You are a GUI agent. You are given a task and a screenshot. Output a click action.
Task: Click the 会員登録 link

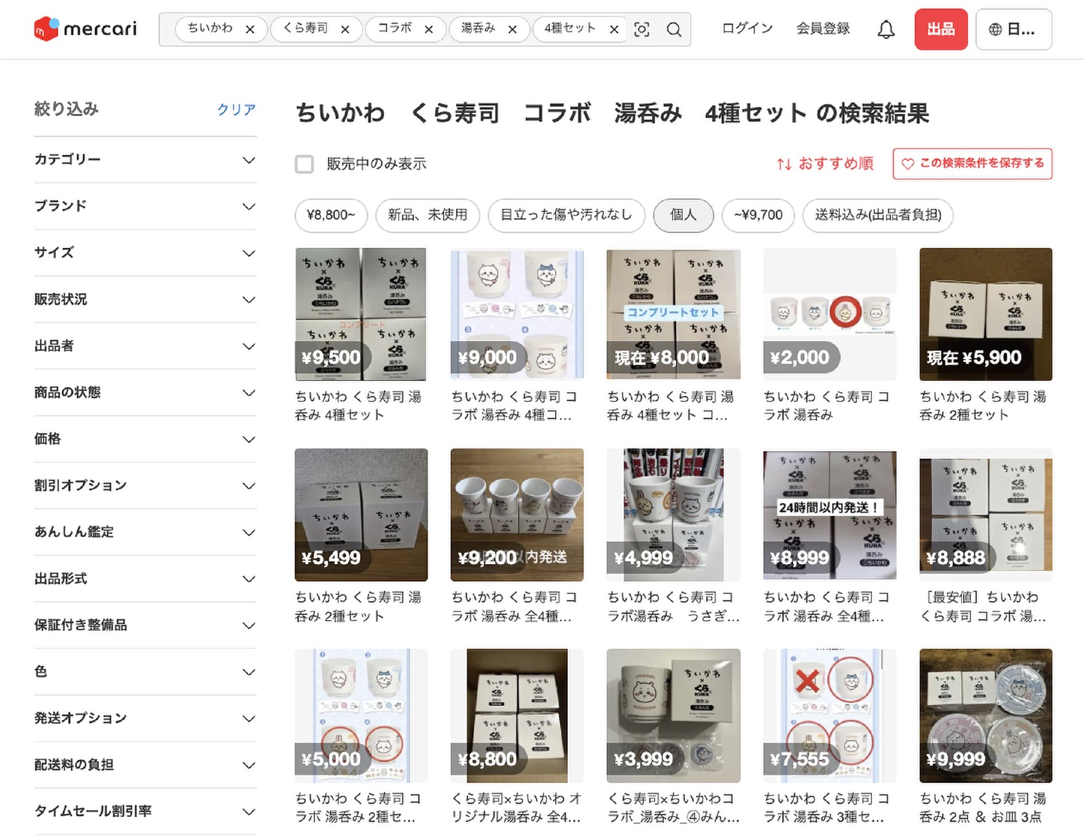pyautogui.click(x=823, y=29)
